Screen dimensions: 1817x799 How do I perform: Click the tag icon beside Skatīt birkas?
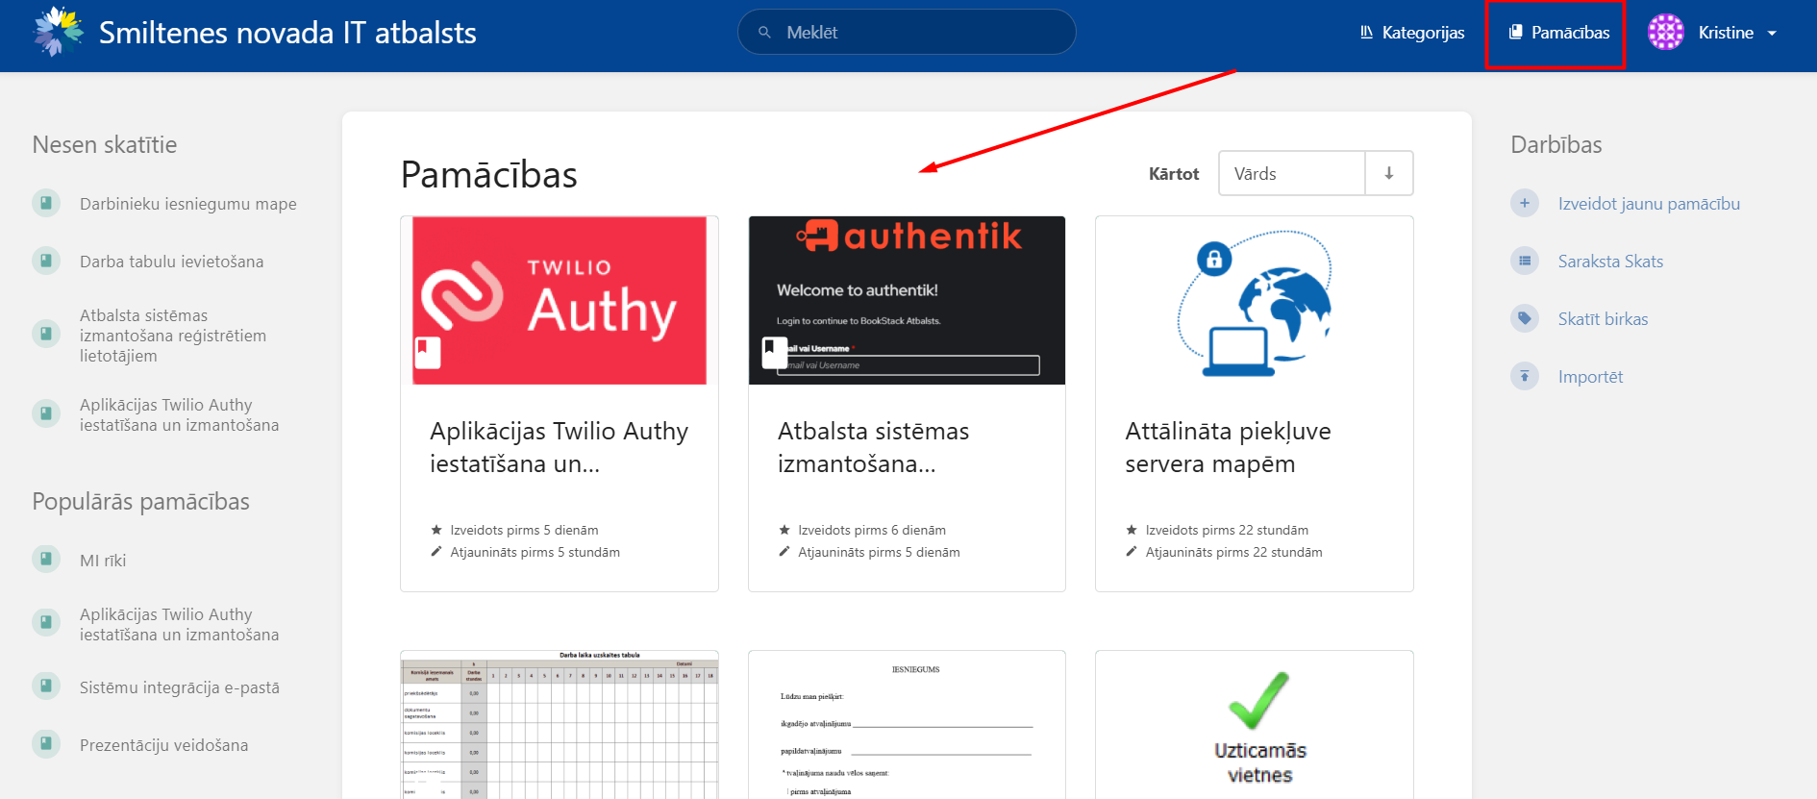tap(1525, 318)
